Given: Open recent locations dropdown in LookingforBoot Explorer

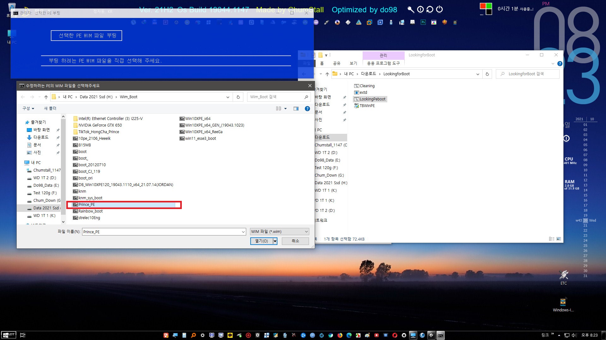Looking at the screenshot, I should tap(321, 74).
